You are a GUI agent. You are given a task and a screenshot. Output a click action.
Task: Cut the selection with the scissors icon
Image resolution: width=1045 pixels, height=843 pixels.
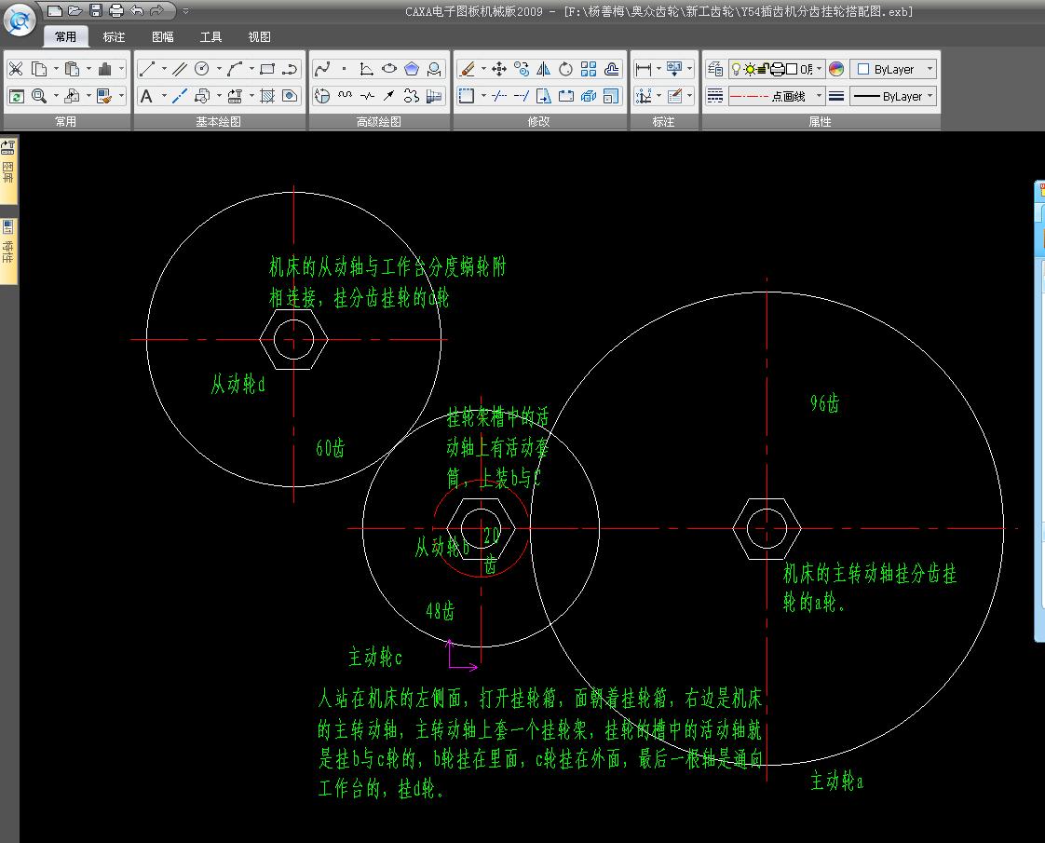click(x=16, y=69)
